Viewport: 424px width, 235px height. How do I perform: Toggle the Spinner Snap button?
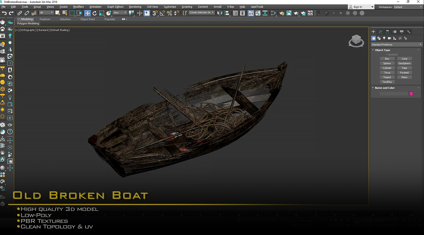(176, 13)
